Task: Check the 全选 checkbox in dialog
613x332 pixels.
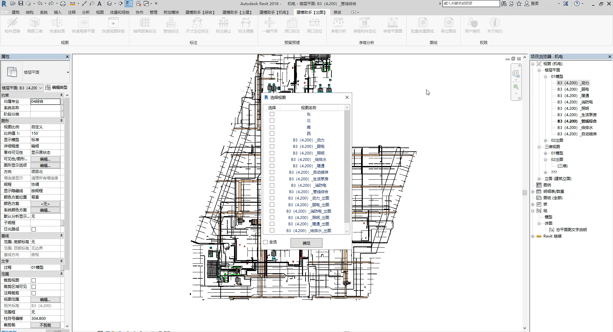Action: [266, 242]
